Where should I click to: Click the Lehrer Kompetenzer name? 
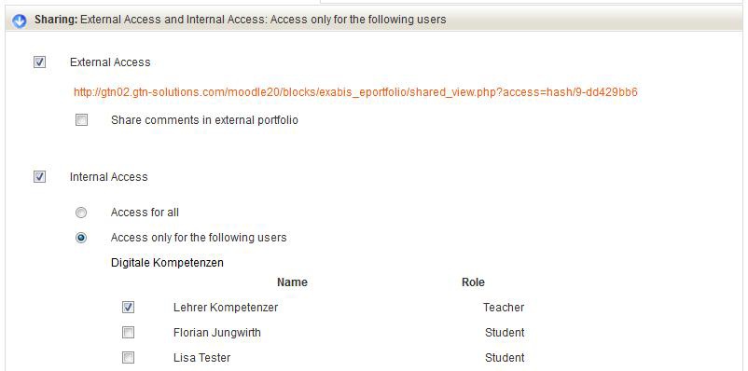(x=226, y=308)
